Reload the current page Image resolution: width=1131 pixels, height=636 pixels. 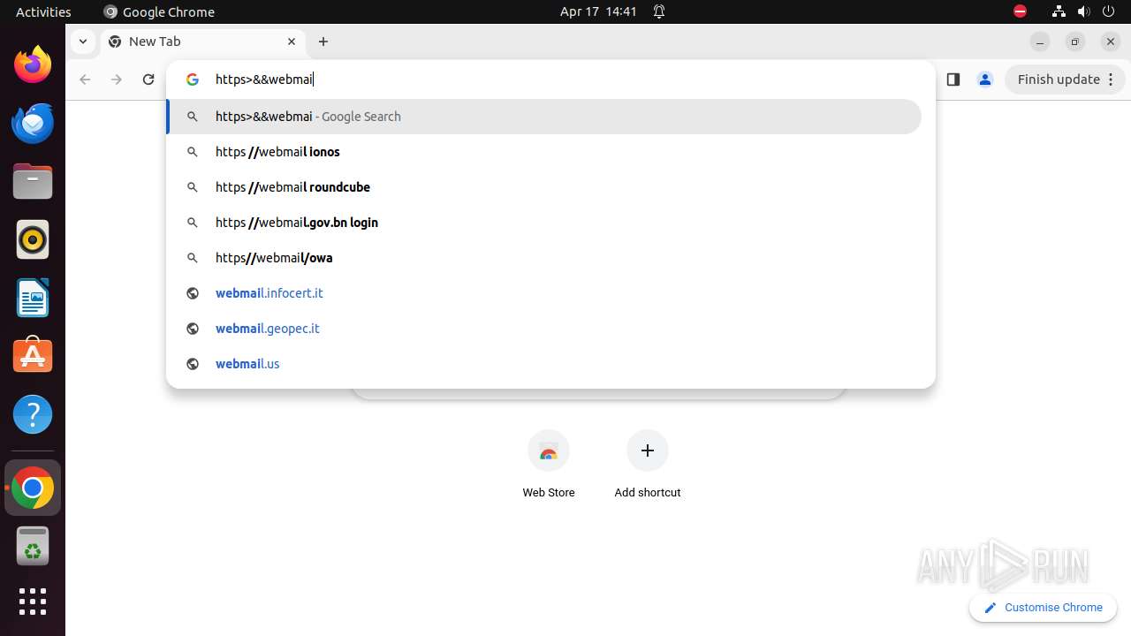(x=148, y=79)
